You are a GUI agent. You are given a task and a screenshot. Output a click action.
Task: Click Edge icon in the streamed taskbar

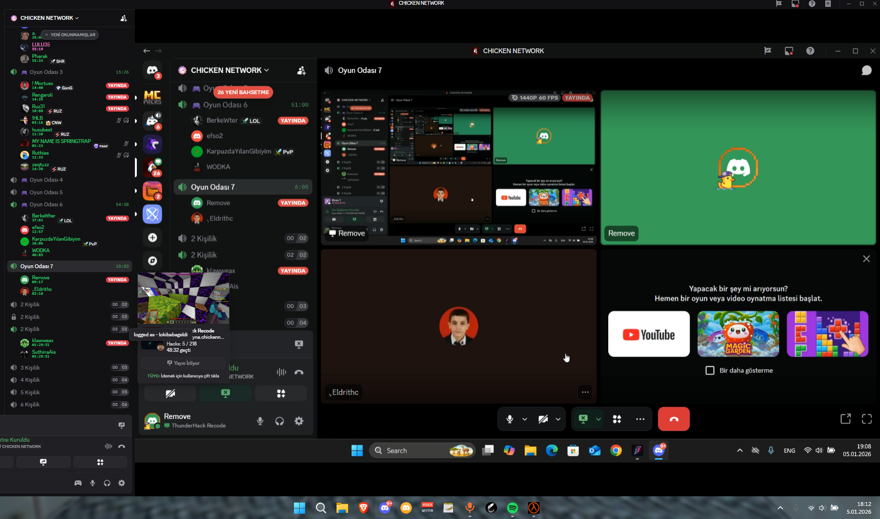pyautogui.click(x=552, y=450)
